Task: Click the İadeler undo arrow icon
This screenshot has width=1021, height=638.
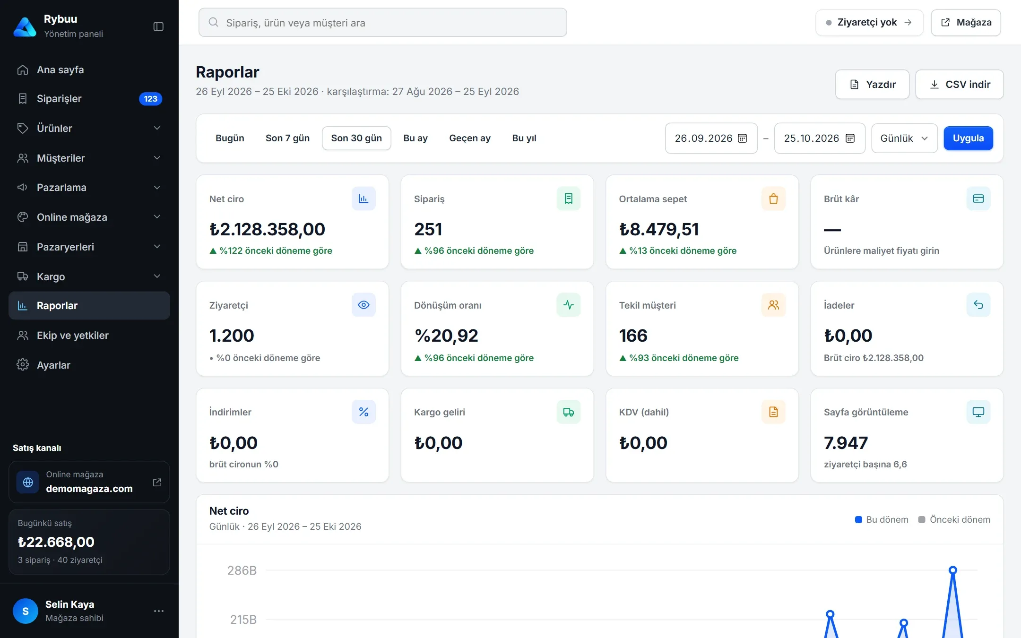Action: (978, 305)
